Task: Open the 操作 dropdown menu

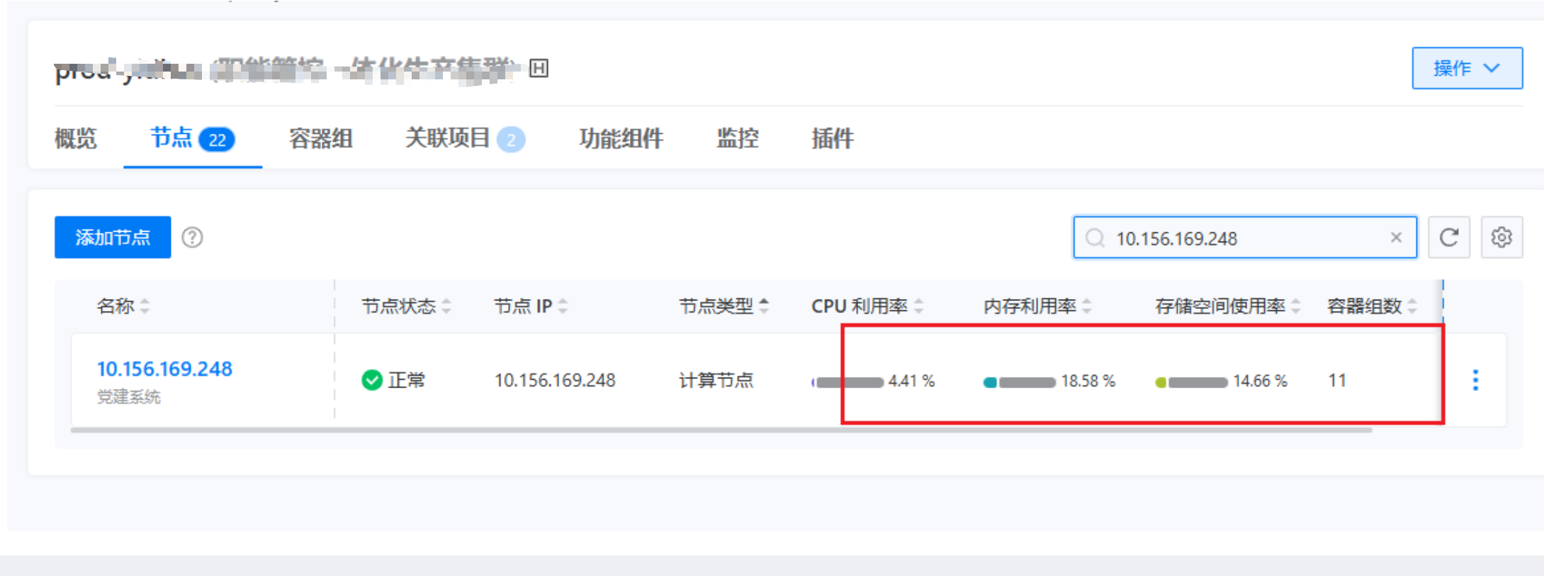Action: click(x=1467, y=68)
